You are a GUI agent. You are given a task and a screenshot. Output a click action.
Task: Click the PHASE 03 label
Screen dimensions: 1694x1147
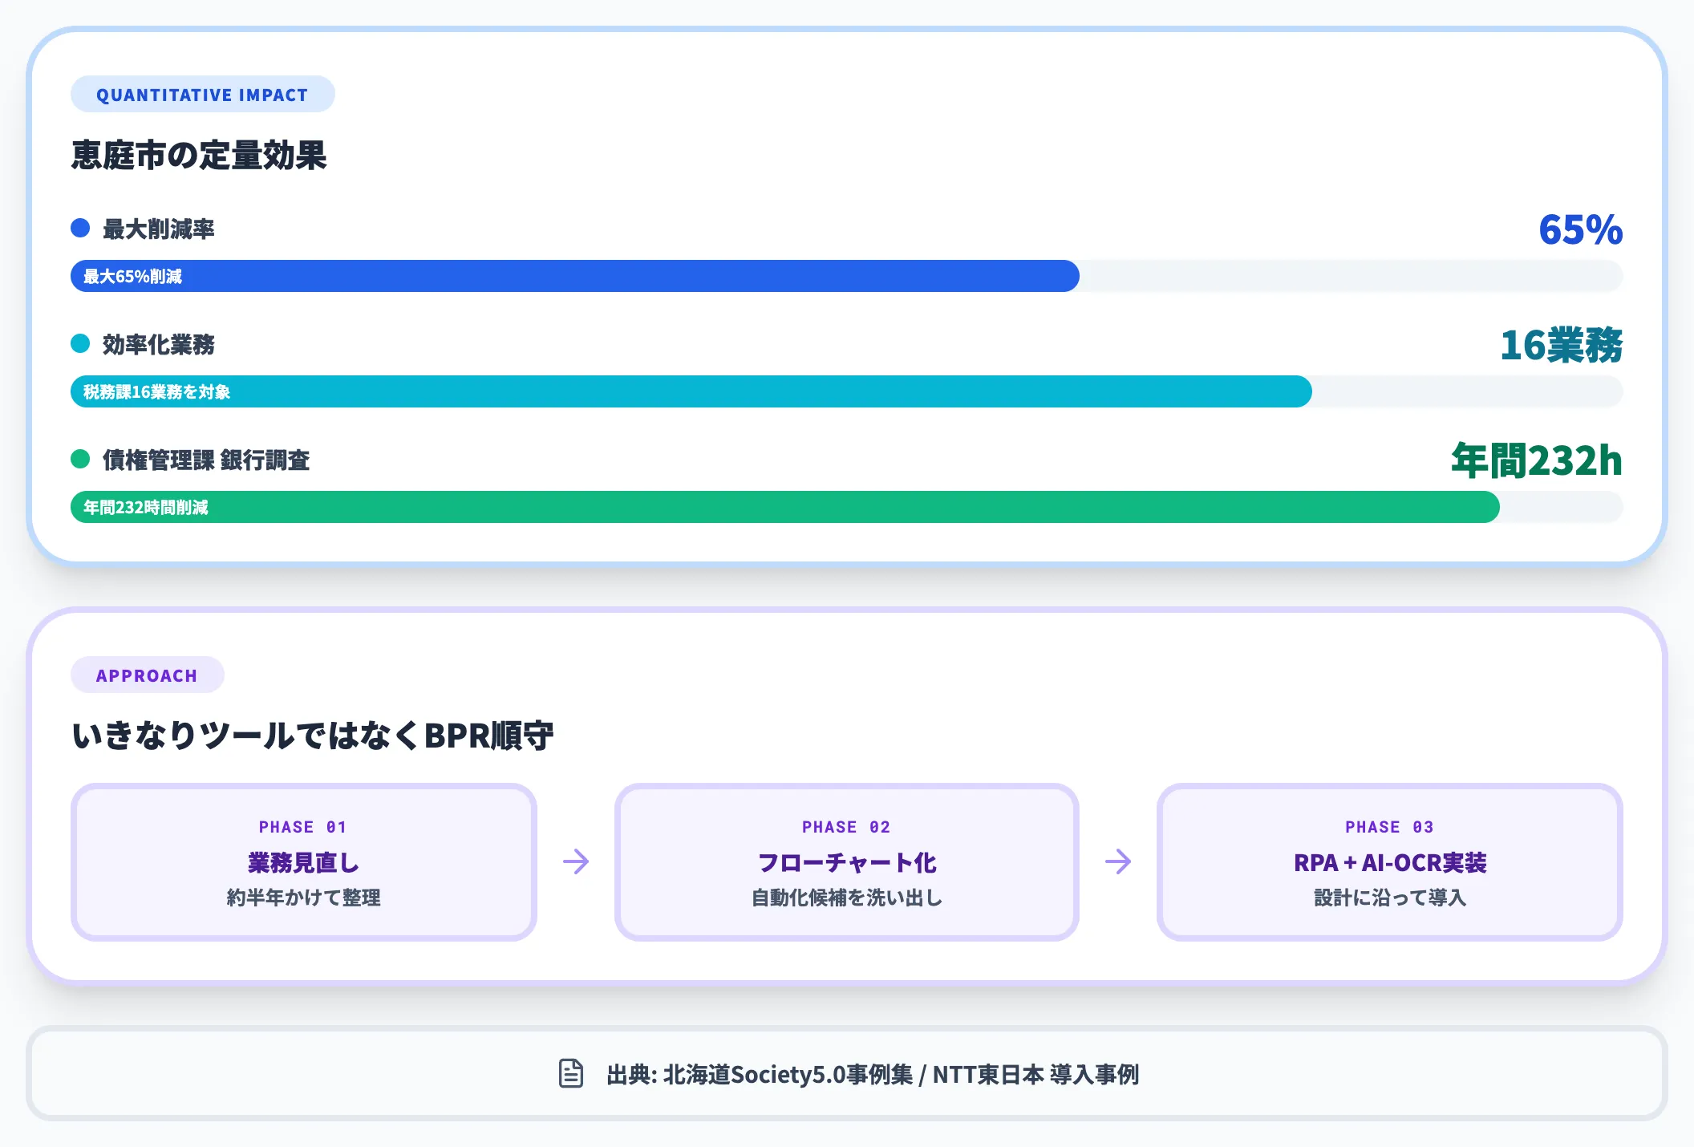click(x=1390, y=827)
